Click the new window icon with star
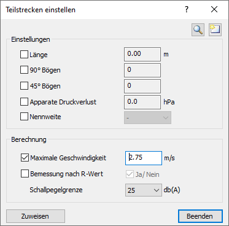Image resolution: width=229 pixels, height=226 pixels. 215,30
